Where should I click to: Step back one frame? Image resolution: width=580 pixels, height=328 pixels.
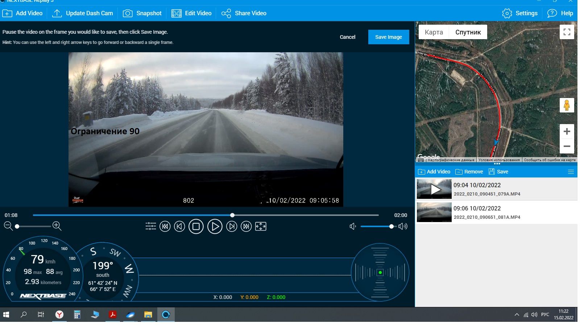coord(179,227)
